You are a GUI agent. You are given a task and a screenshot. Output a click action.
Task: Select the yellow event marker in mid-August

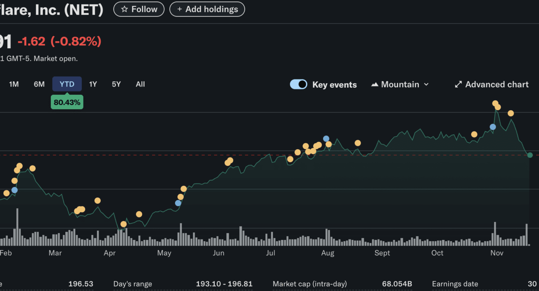pos(358,143)
